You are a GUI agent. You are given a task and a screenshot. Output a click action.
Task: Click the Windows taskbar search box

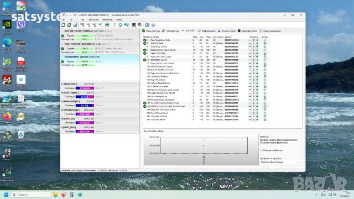[31, 195]
